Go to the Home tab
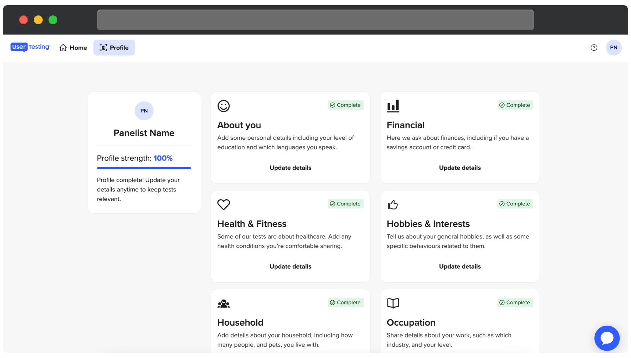This screenshot has width=631, height=358. click(73, 48)
